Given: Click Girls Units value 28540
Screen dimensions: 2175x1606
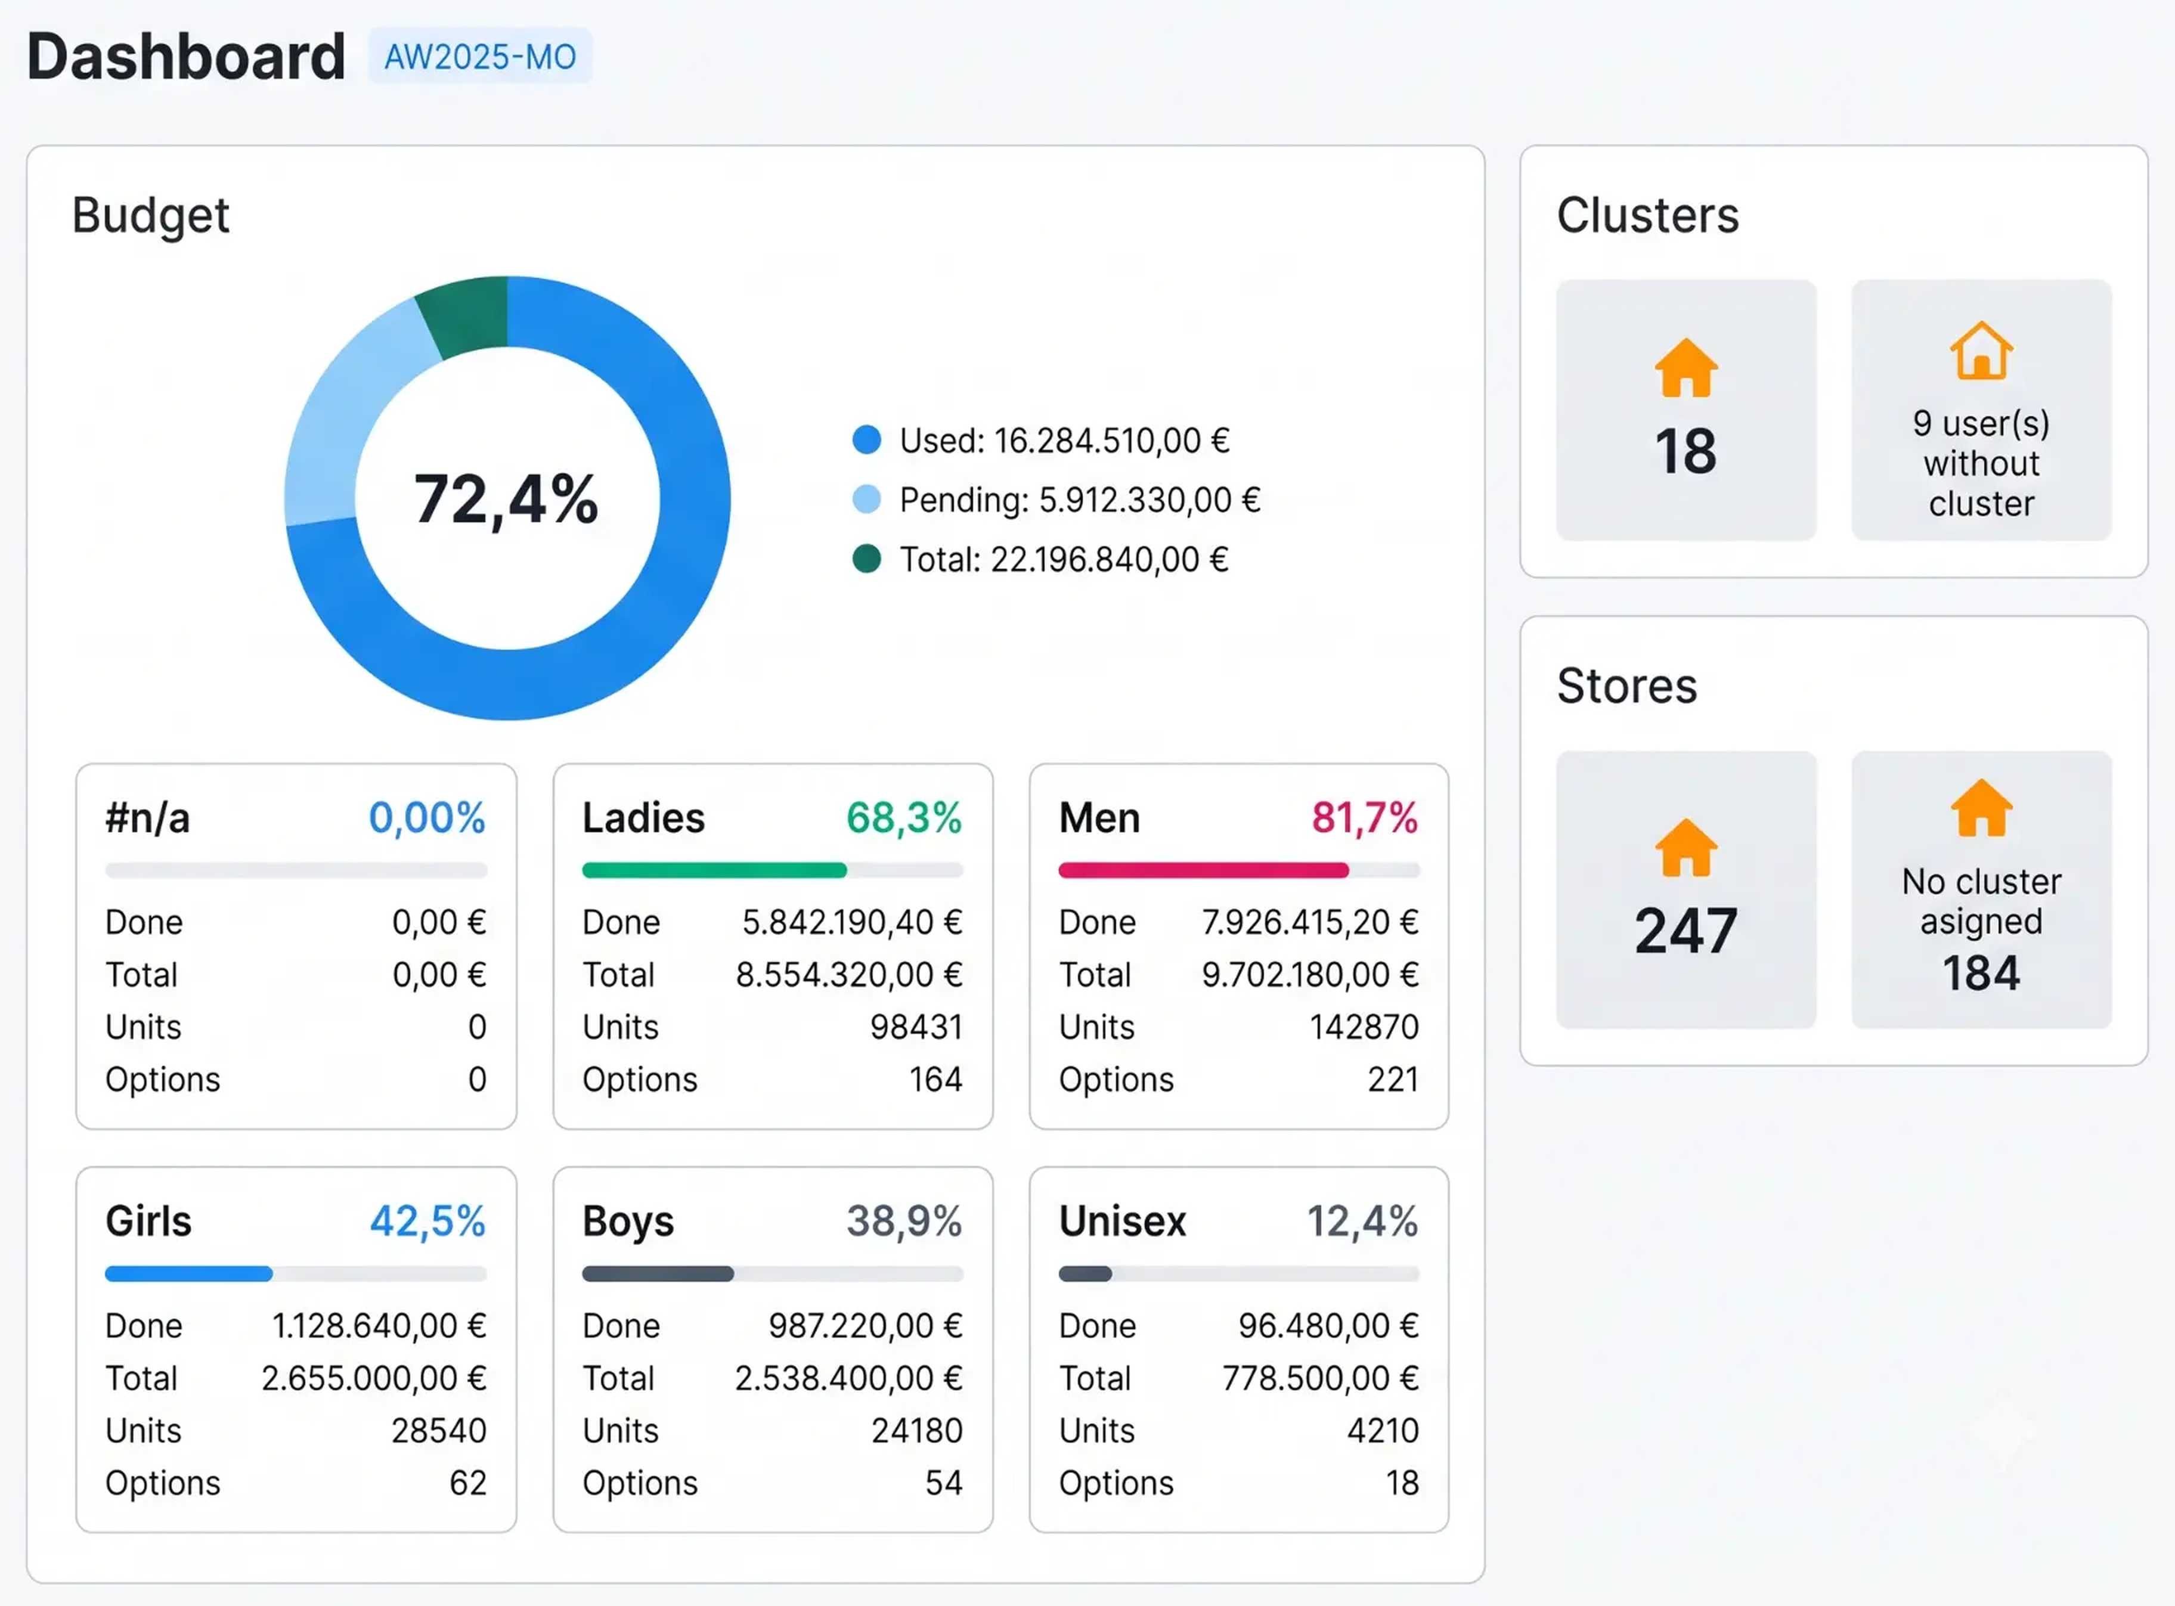Looking at the screenshot, I should (438, 1430).
